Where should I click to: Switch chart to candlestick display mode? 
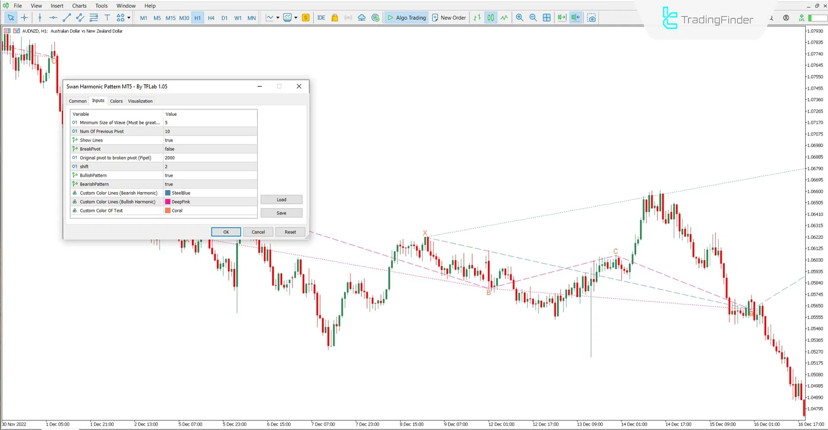click(491, 18)
